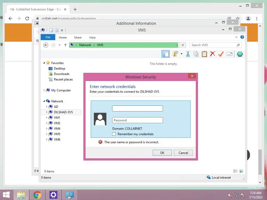The width and height of the screenshot is (267, 200).
Task: Close the CollabNet Subversion Edge tab
Action: 65,9
